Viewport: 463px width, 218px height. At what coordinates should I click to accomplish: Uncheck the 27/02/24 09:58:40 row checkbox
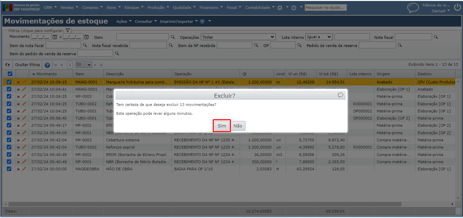(x=9, y=118)
